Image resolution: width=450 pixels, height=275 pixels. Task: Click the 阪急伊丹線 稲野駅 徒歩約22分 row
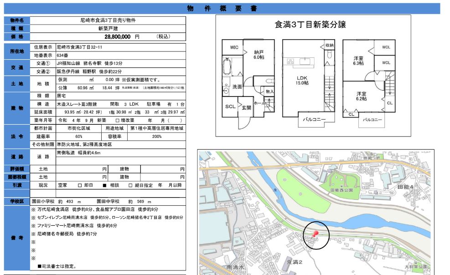point(89,71)
